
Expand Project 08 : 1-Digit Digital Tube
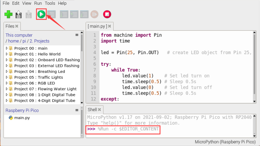[7, 95]
